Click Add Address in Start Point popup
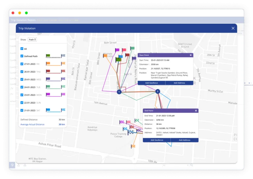This screenshot has height=179, width=253. 179,83
